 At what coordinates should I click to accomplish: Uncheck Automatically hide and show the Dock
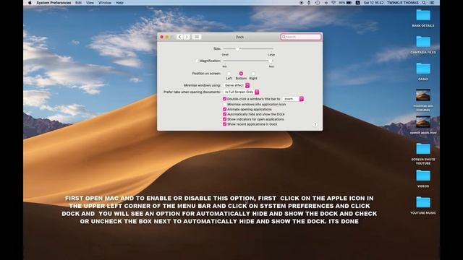click(224, 114)
